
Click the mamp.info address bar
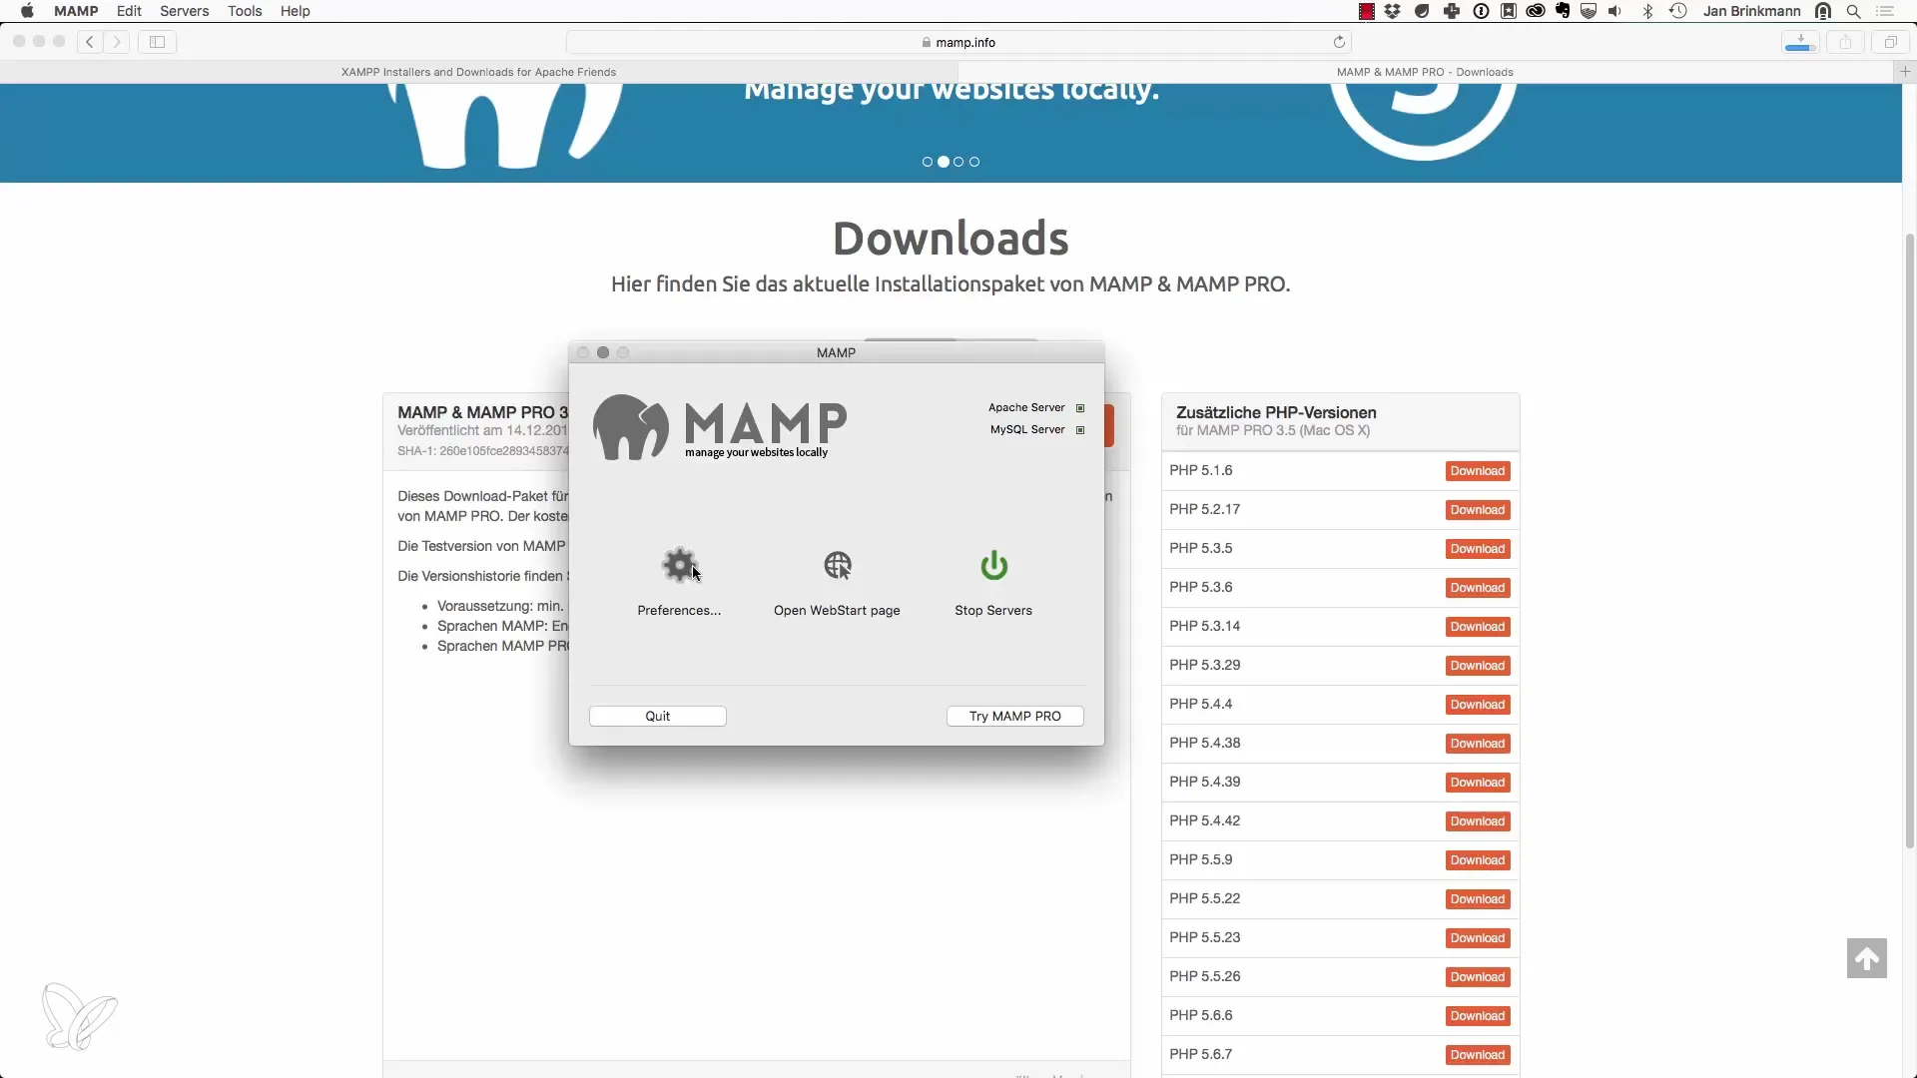tap(958, 42)
